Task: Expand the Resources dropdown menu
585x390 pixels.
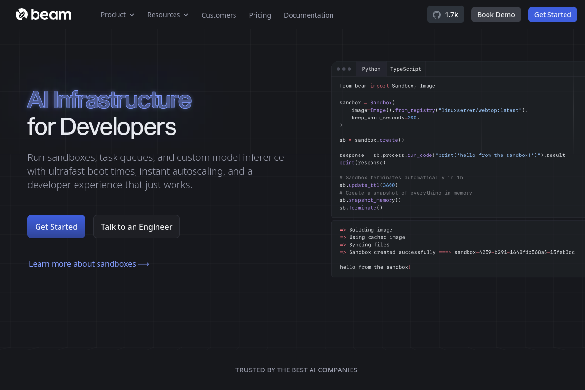Action: tap(168, 15)
